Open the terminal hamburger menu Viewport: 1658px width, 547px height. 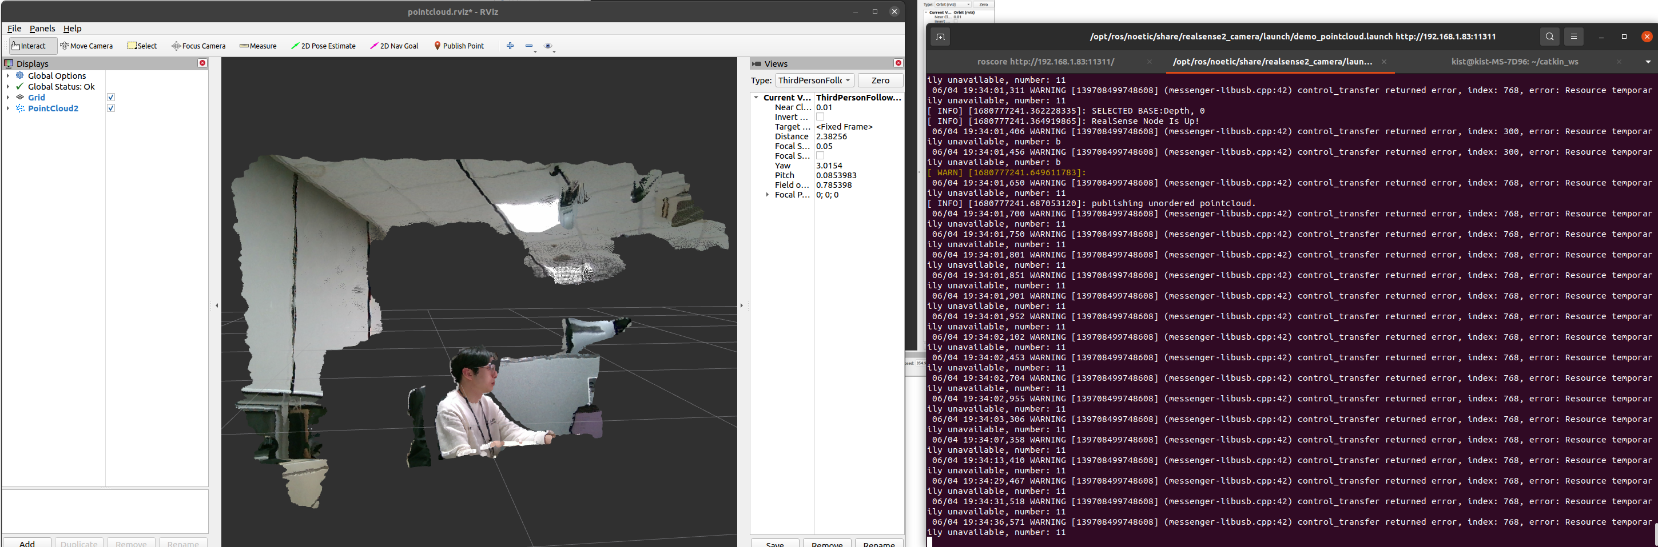pyautogui.click(x=1574, y=37)
